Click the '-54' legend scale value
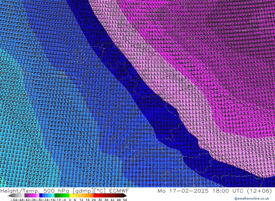Image resolution: width=275 pixels, height=201 pixels. (14, 200)
